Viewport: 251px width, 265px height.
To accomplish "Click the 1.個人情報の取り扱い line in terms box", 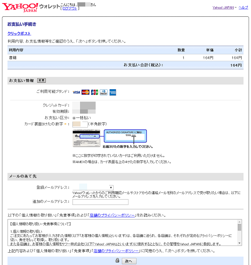I will 26,231.
